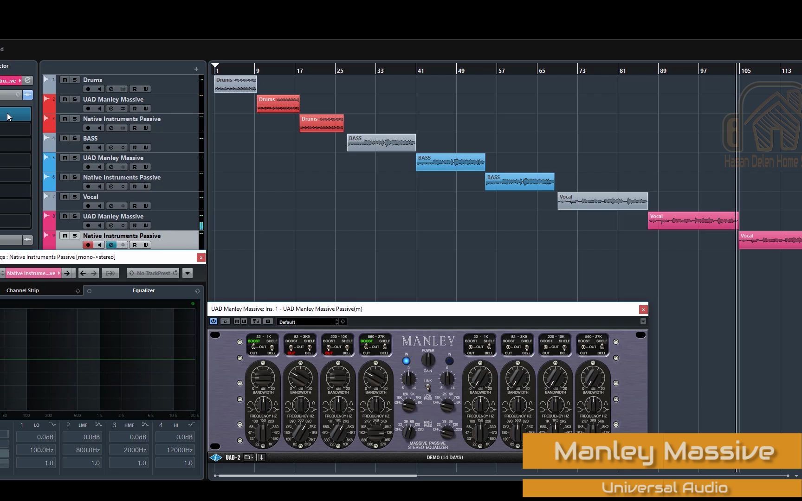Enable band 1 LO by its number
This screenshot has width=802, height=501.
(22, 425)
